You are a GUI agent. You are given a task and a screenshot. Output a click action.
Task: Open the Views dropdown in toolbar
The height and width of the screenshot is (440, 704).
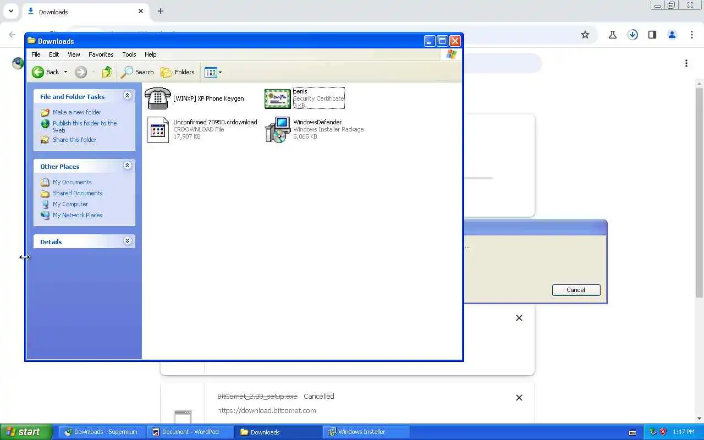tap(213, 72)
